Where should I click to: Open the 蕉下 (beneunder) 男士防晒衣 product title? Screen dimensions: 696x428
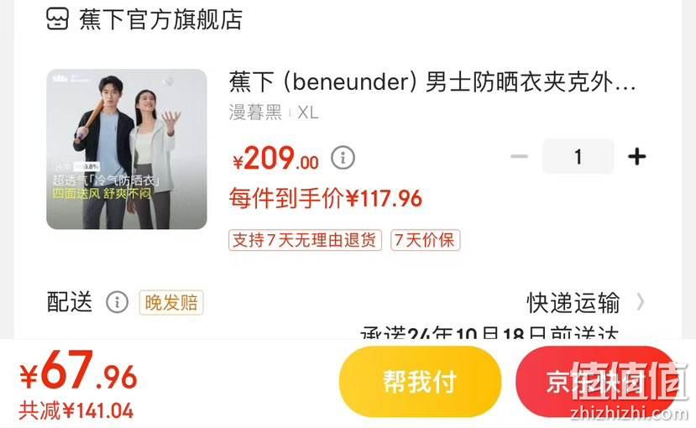(432, 82)
